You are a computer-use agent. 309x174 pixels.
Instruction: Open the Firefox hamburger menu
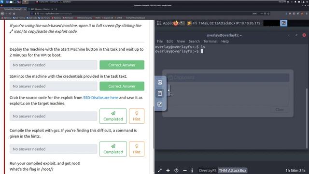click(307, 14)
